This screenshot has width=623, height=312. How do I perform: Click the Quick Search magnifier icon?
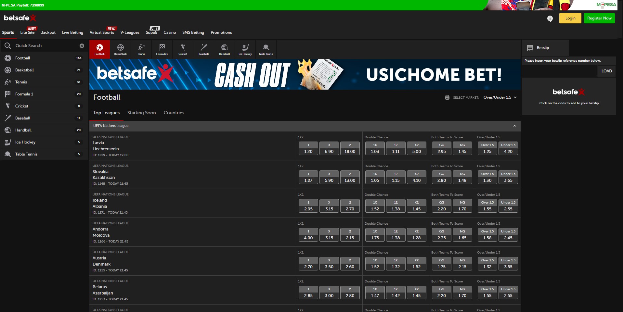8,46
